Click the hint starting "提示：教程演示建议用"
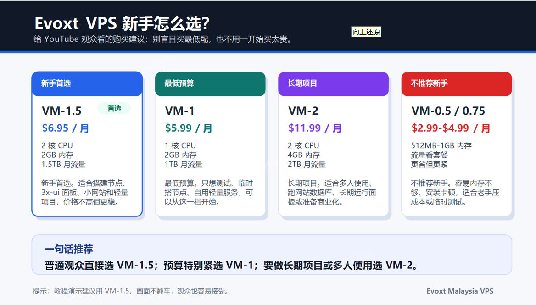 click(x=131, y=291)
